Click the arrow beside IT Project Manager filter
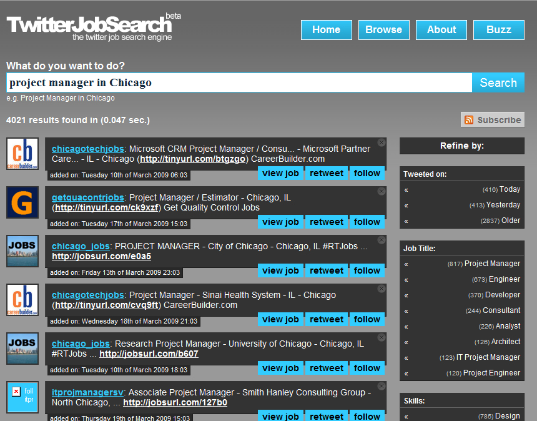Image resolution: width=537 pixels, height=421 pixels. point(406,358)
